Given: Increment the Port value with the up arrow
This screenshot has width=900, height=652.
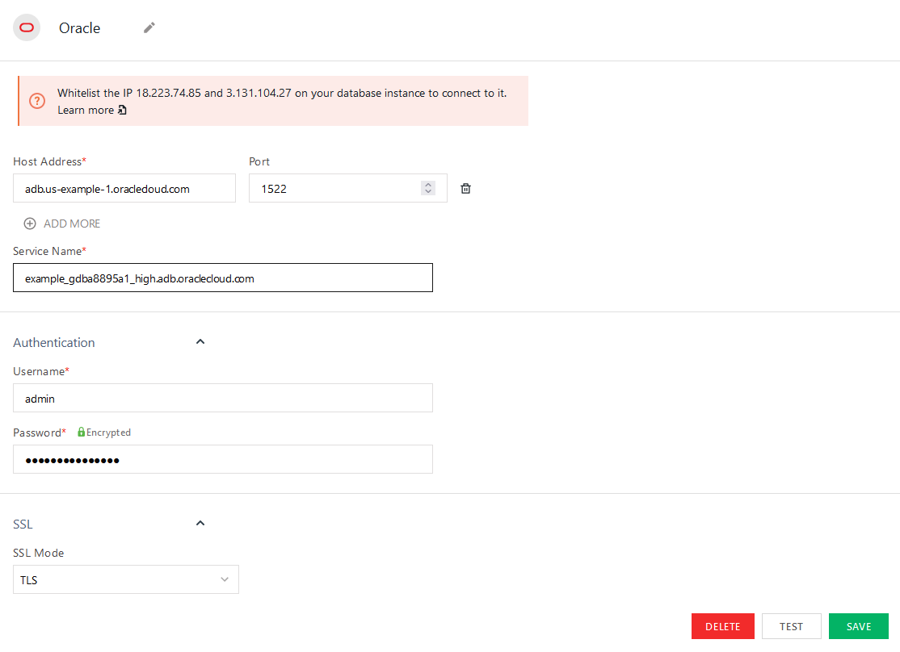Looking at the screenshot, I should [x=427, y=184].
